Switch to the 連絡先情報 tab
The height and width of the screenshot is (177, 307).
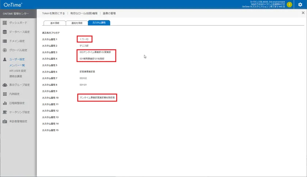coord(77,23)
